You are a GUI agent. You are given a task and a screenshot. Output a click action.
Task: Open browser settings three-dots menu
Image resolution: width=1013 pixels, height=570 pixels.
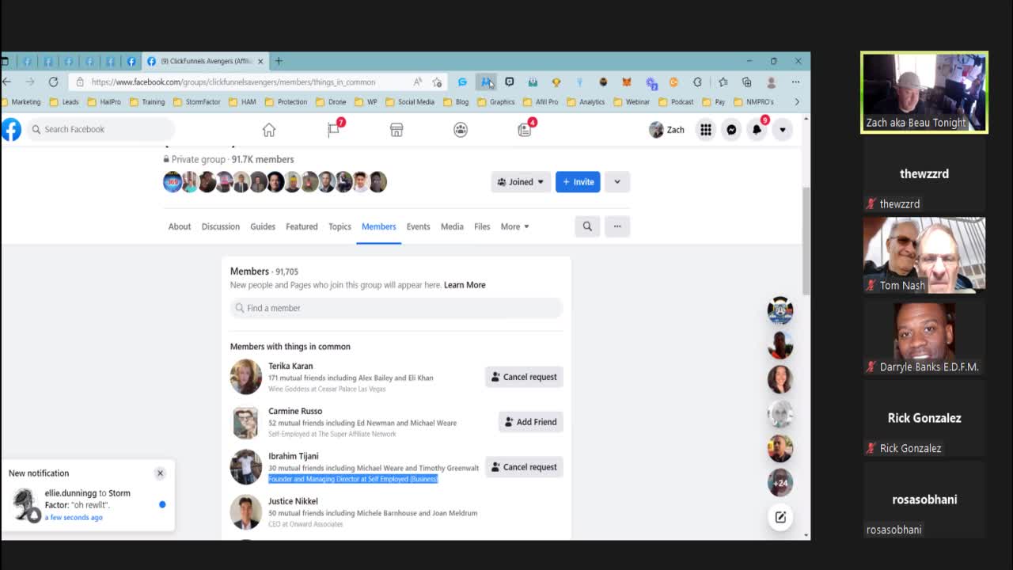tap(795, 82)
